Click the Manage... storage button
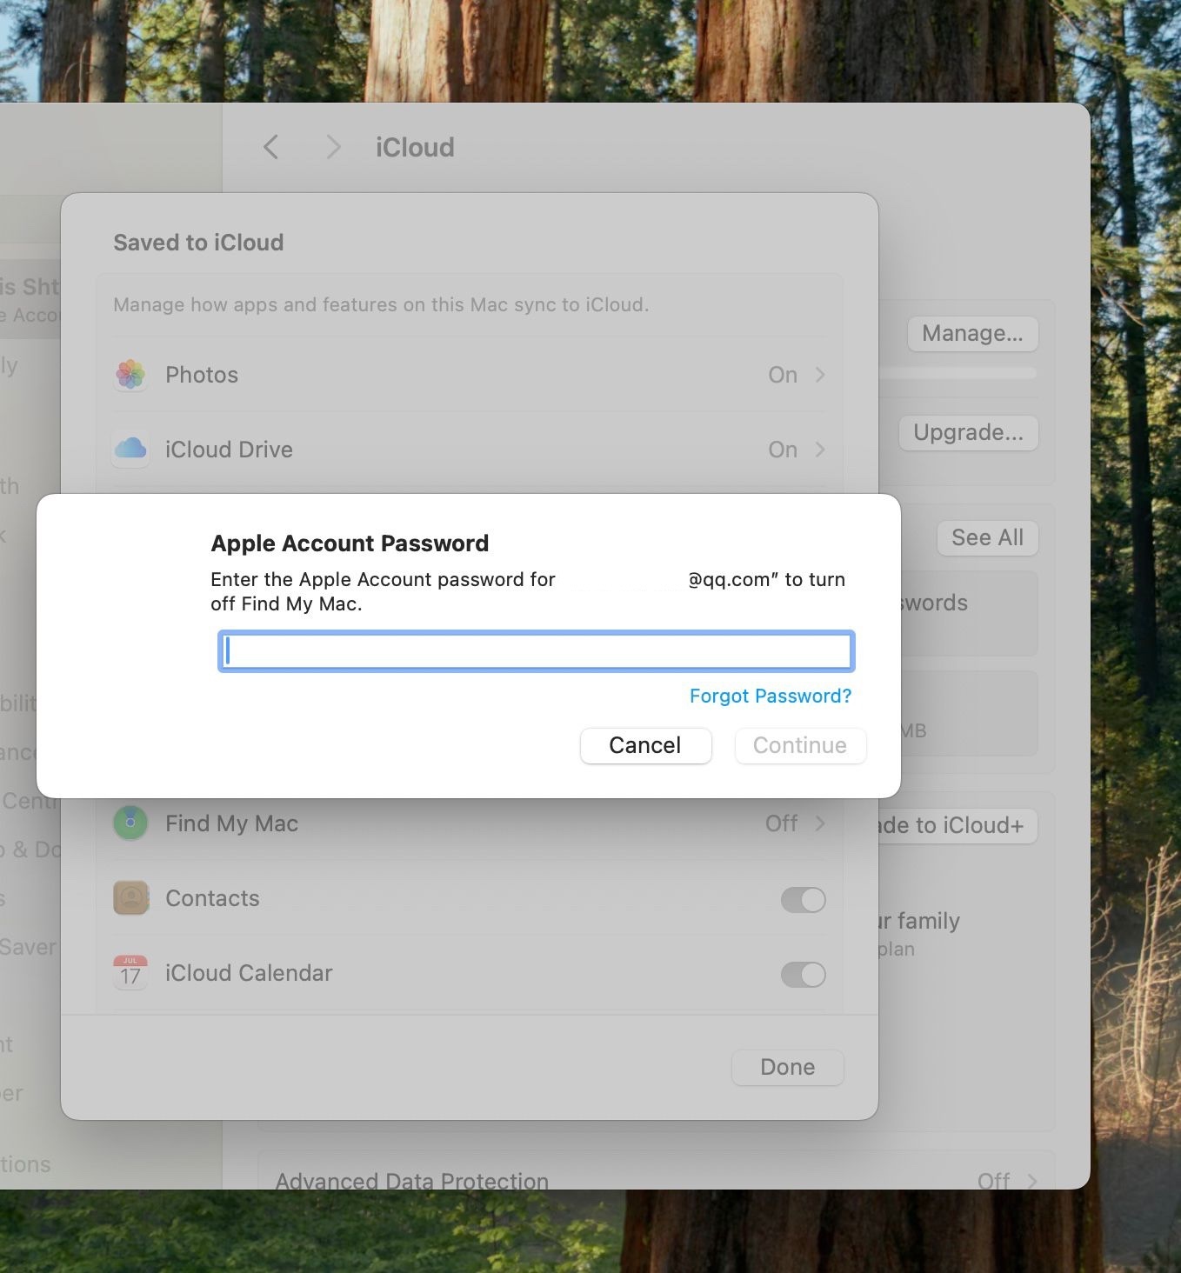The image size is (1181, 1273). (x=972, y=333)
